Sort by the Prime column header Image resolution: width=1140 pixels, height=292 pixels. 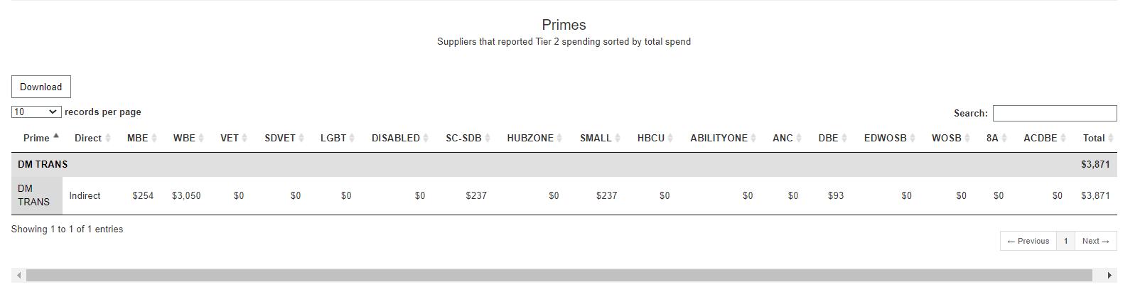tap(40, 138)
